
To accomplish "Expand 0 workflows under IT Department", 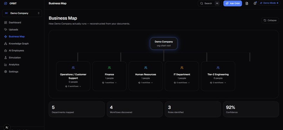I will click(x=182, y=83).
